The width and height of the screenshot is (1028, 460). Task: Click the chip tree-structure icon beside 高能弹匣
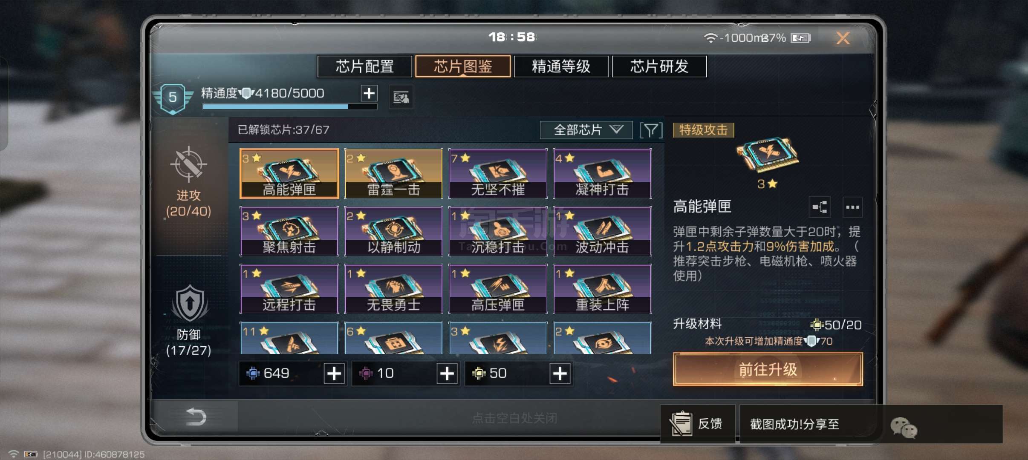(819, 207)
